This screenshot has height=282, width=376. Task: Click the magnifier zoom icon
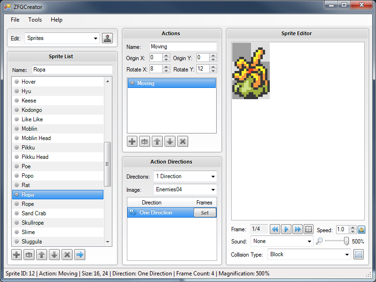[x=319, y=241]
